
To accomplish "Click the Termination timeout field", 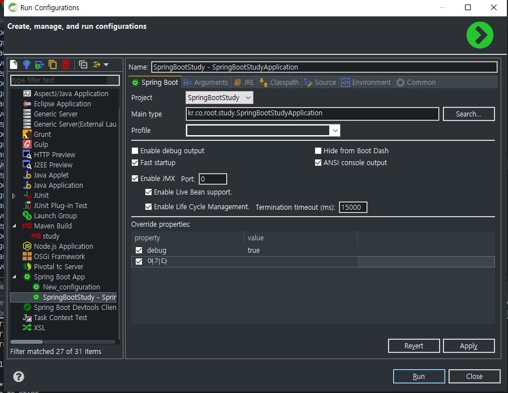I will click(353, 207).
